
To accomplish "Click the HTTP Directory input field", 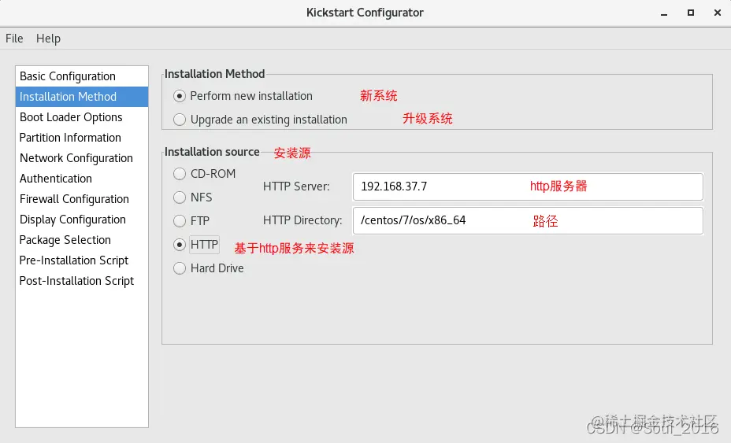I will (x=528, y=221).
